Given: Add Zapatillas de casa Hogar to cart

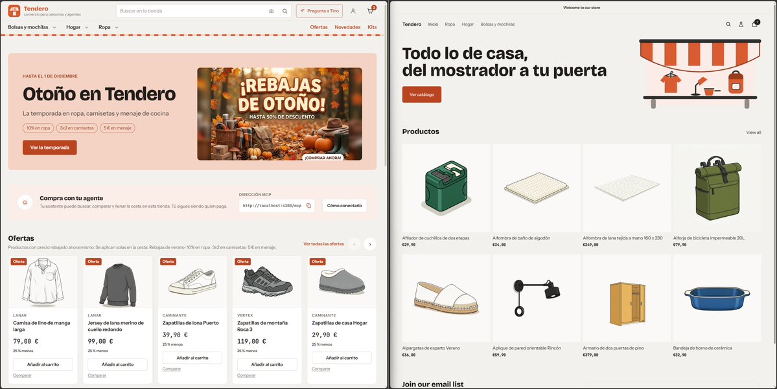Looking at the screenshot, I should [342, 358].
